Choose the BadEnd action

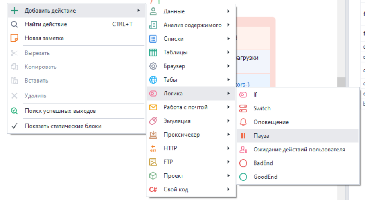pyautogui.click(x=263, y=163)
